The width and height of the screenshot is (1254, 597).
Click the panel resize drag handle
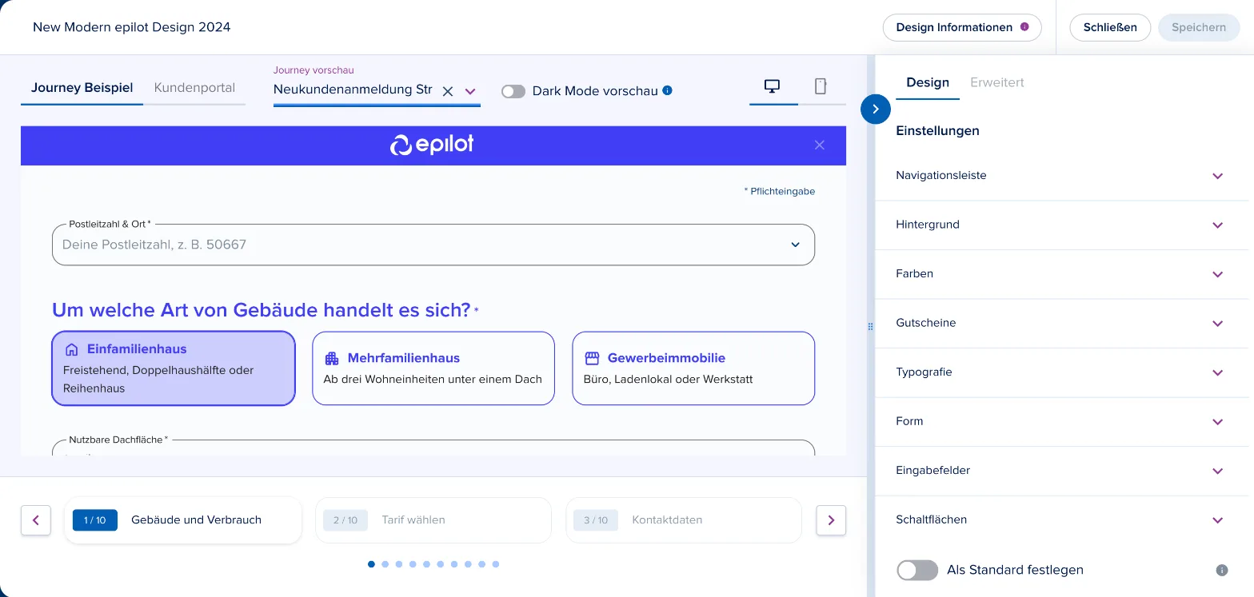pos(871,326)
